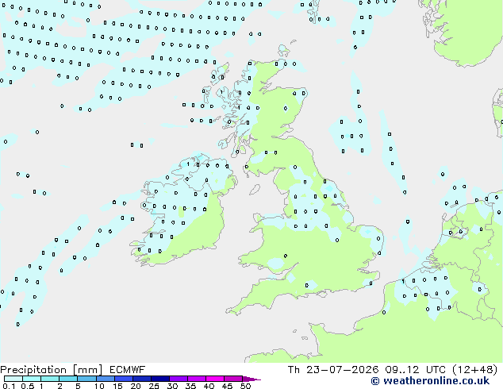
Task: Click the 0.5–1 mm legend color swatch
Action: (32, 379)
